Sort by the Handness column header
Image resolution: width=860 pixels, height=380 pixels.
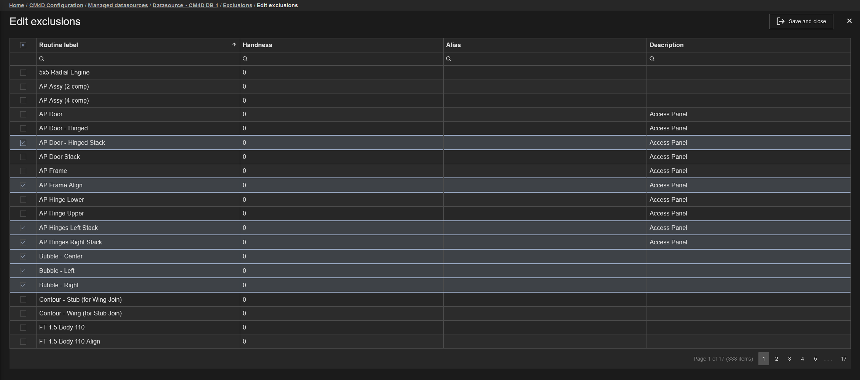257,45
